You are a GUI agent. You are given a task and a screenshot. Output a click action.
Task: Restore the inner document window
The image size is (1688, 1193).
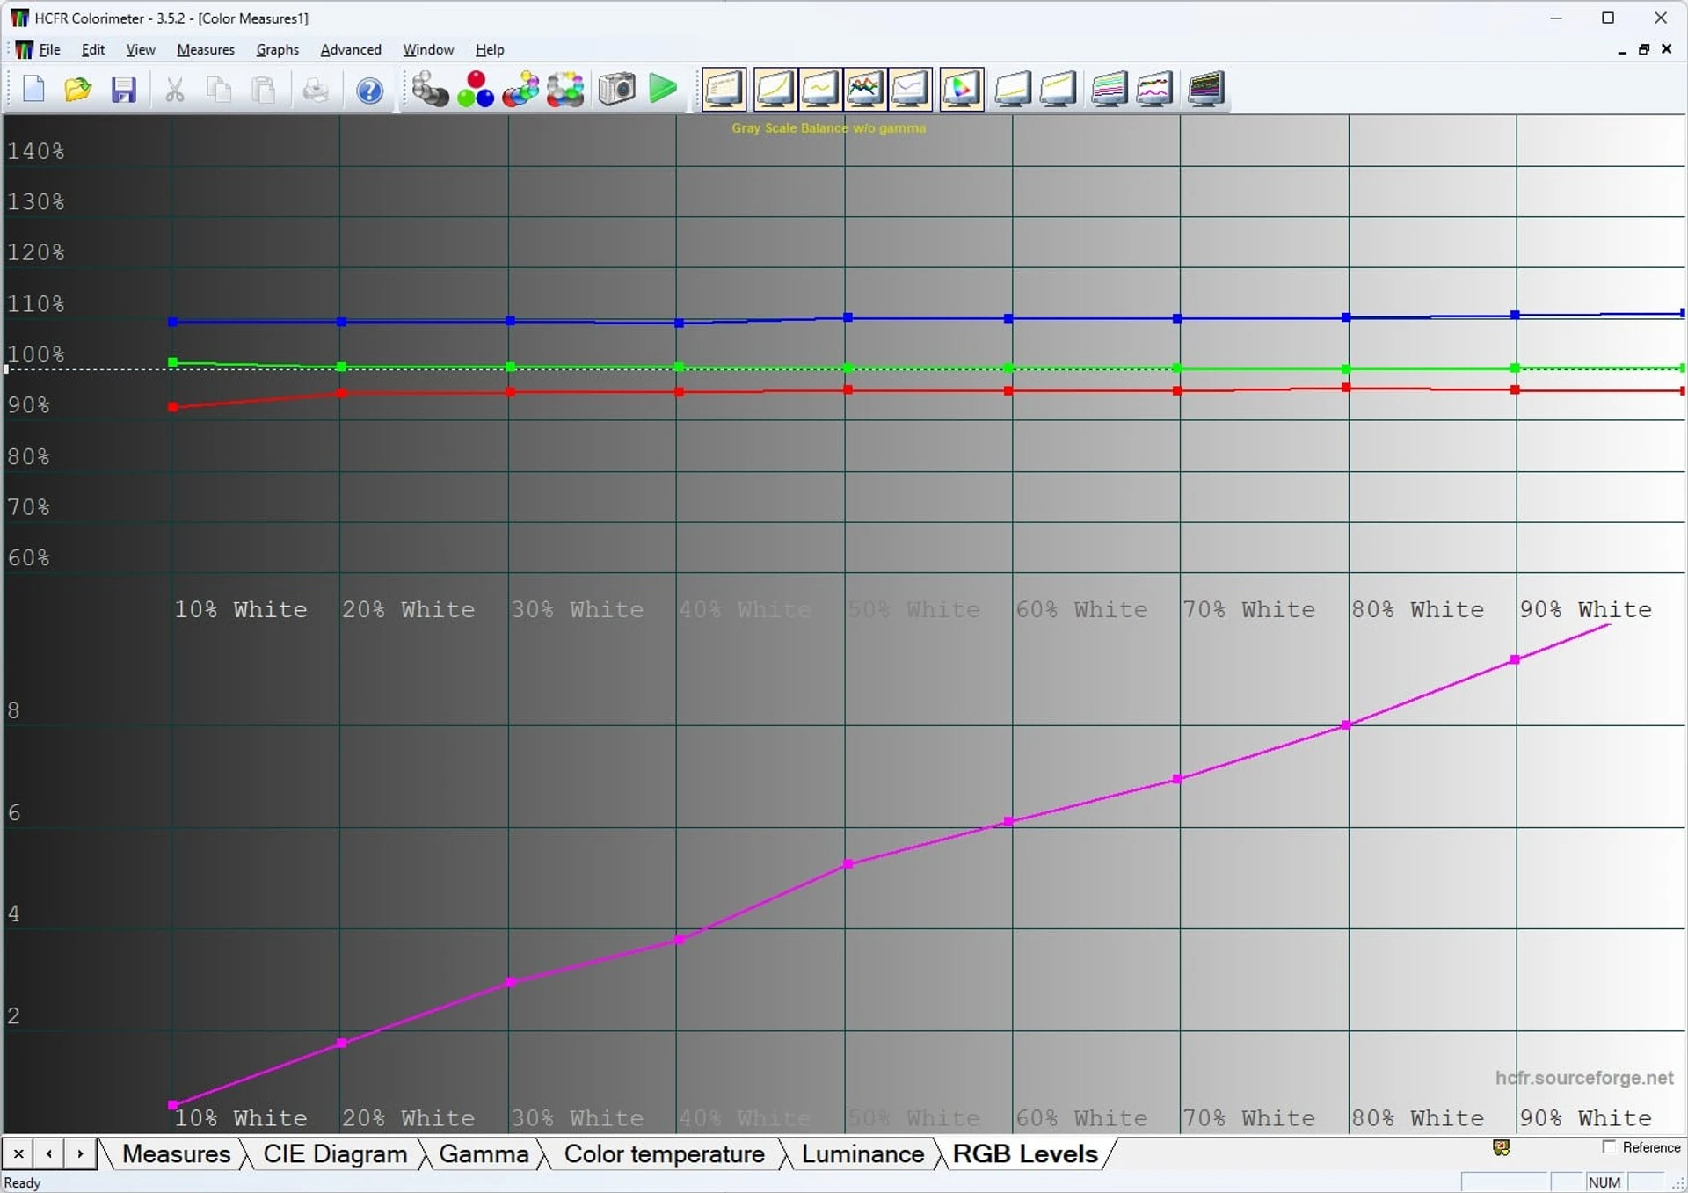(x=1643, y=49)
